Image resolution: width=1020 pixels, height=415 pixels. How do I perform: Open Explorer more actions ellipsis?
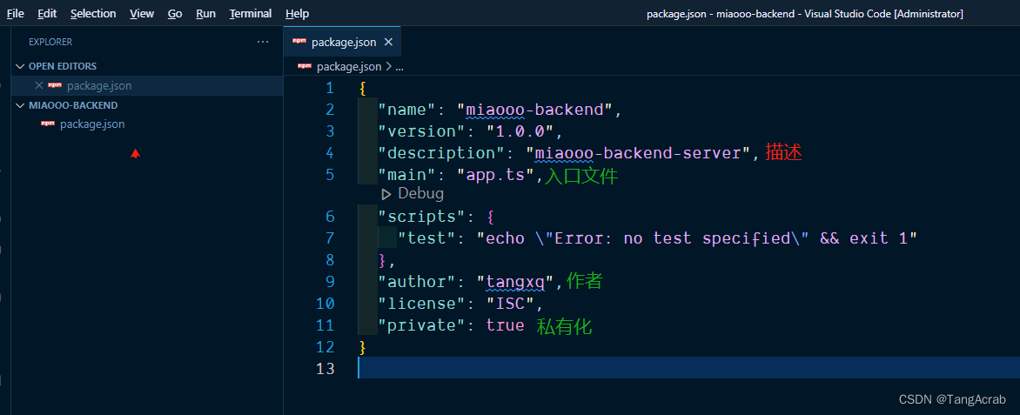(x=263, y=42)
